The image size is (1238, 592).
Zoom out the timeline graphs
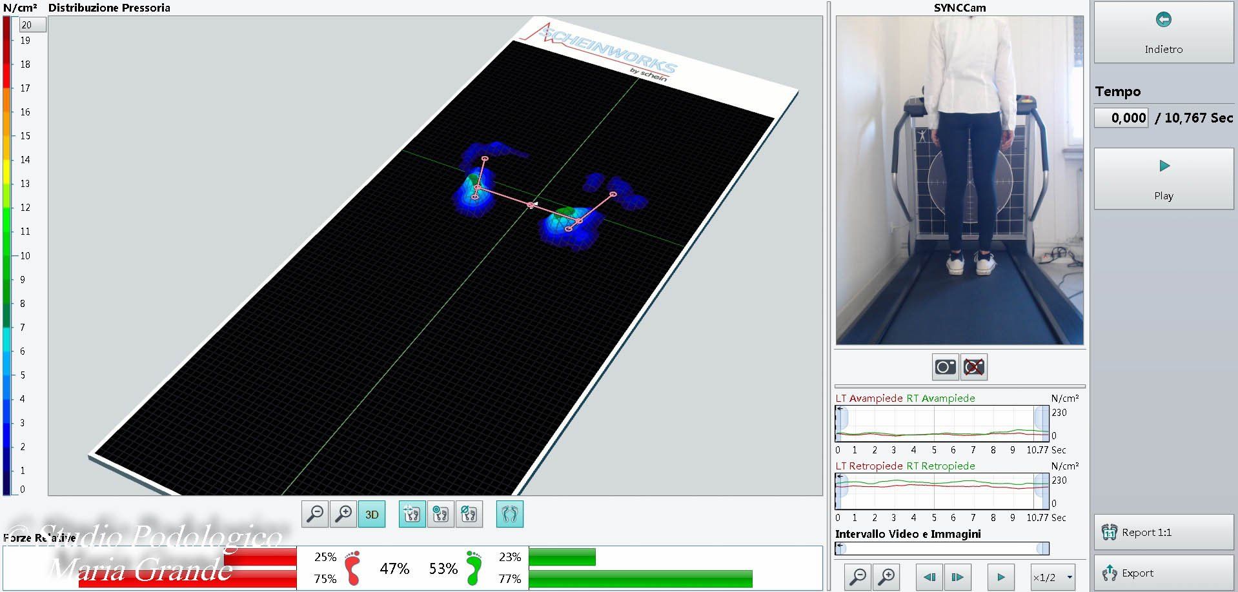(858, 577)
